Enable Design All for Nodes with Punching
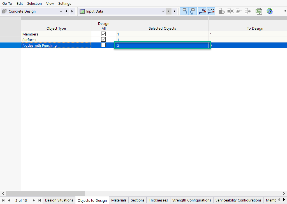 (x=103, y=45)
